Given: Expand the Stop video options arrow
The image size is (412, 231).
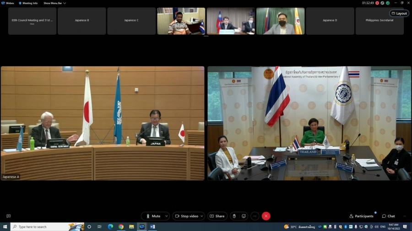Looking at the screenshot, I should 202,216.
